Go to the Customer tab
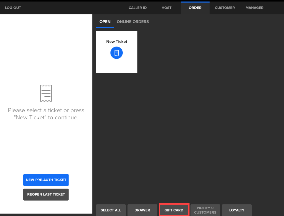 point(225,8)
